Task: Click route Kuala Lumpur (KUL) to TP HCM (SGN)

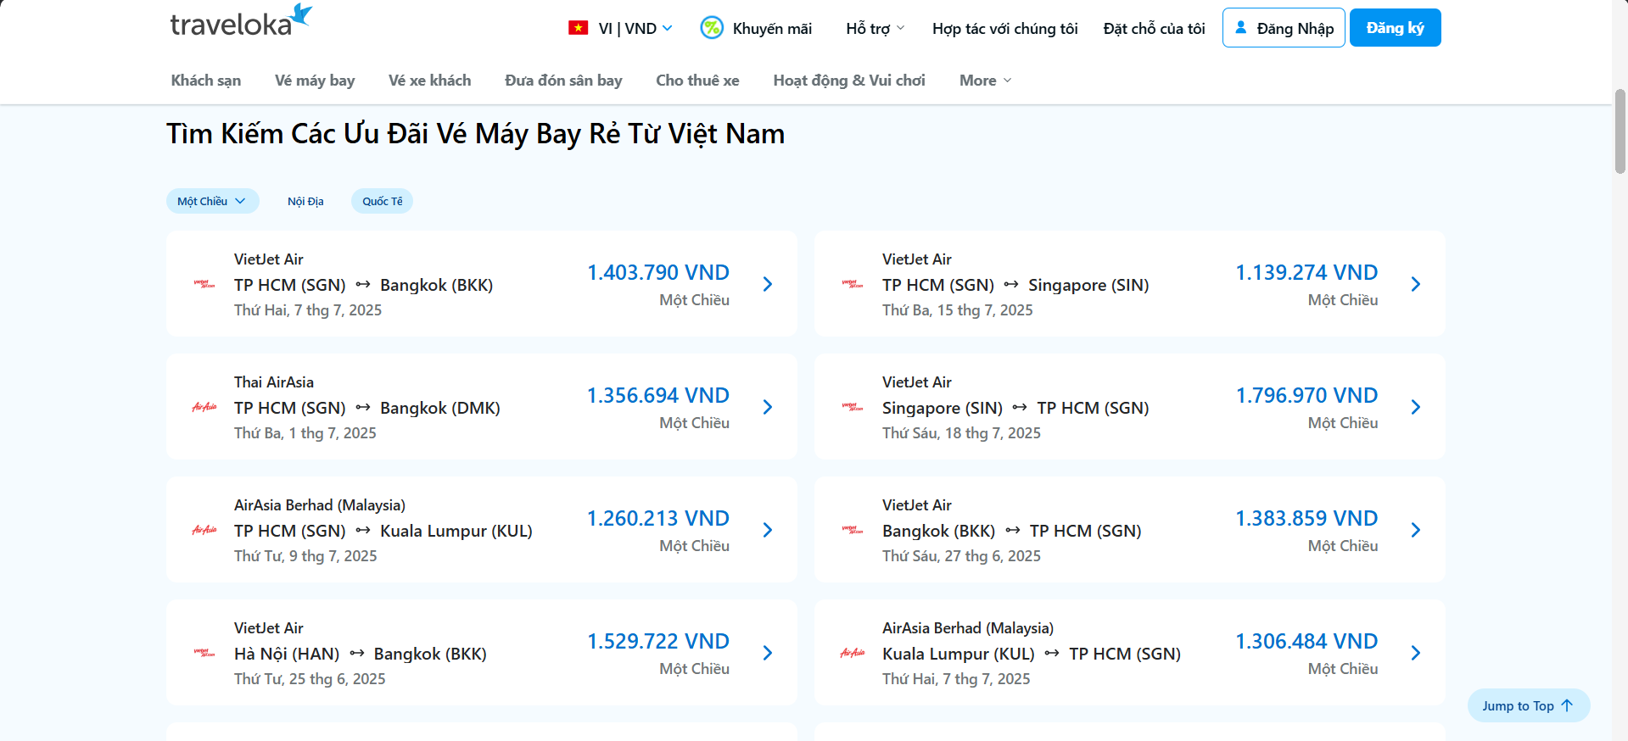Action: [1032, 654]
